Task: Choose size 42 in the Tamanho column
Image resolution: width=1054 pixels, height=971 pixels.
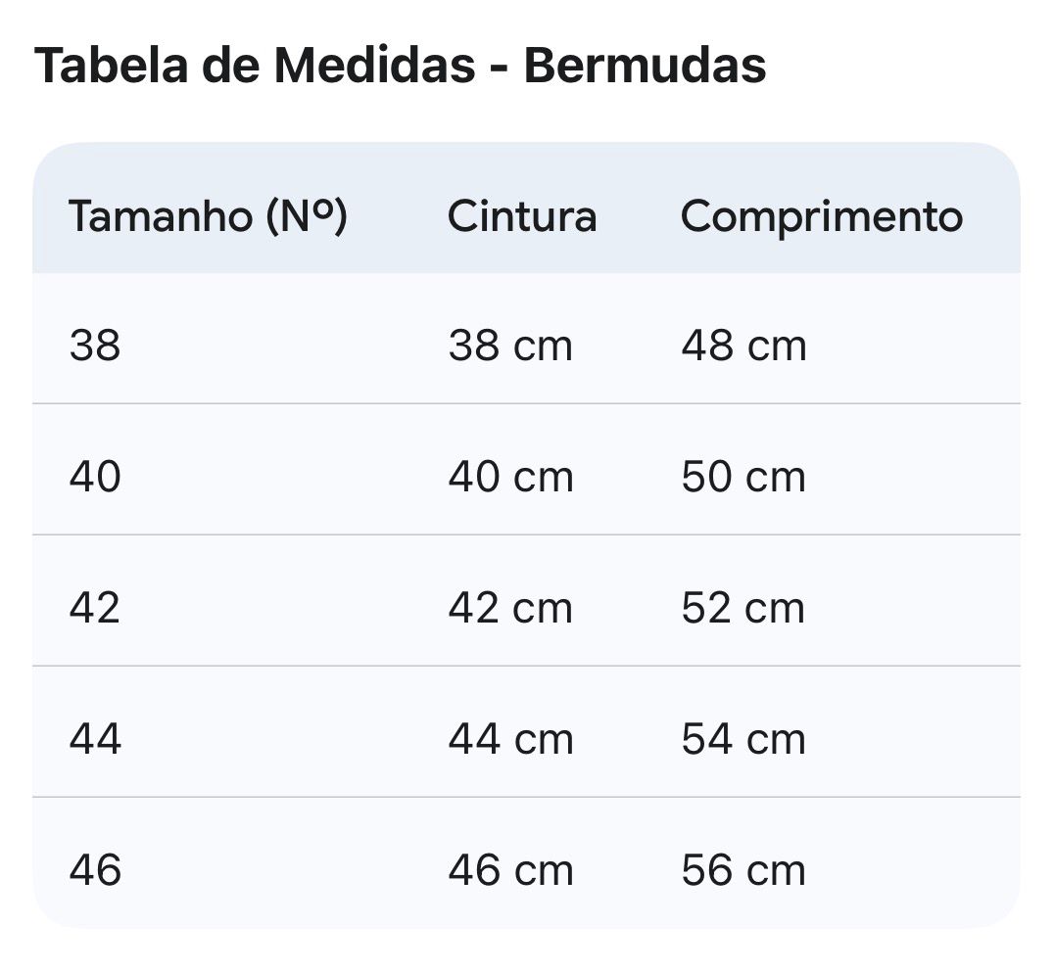Action: point(95,609)
